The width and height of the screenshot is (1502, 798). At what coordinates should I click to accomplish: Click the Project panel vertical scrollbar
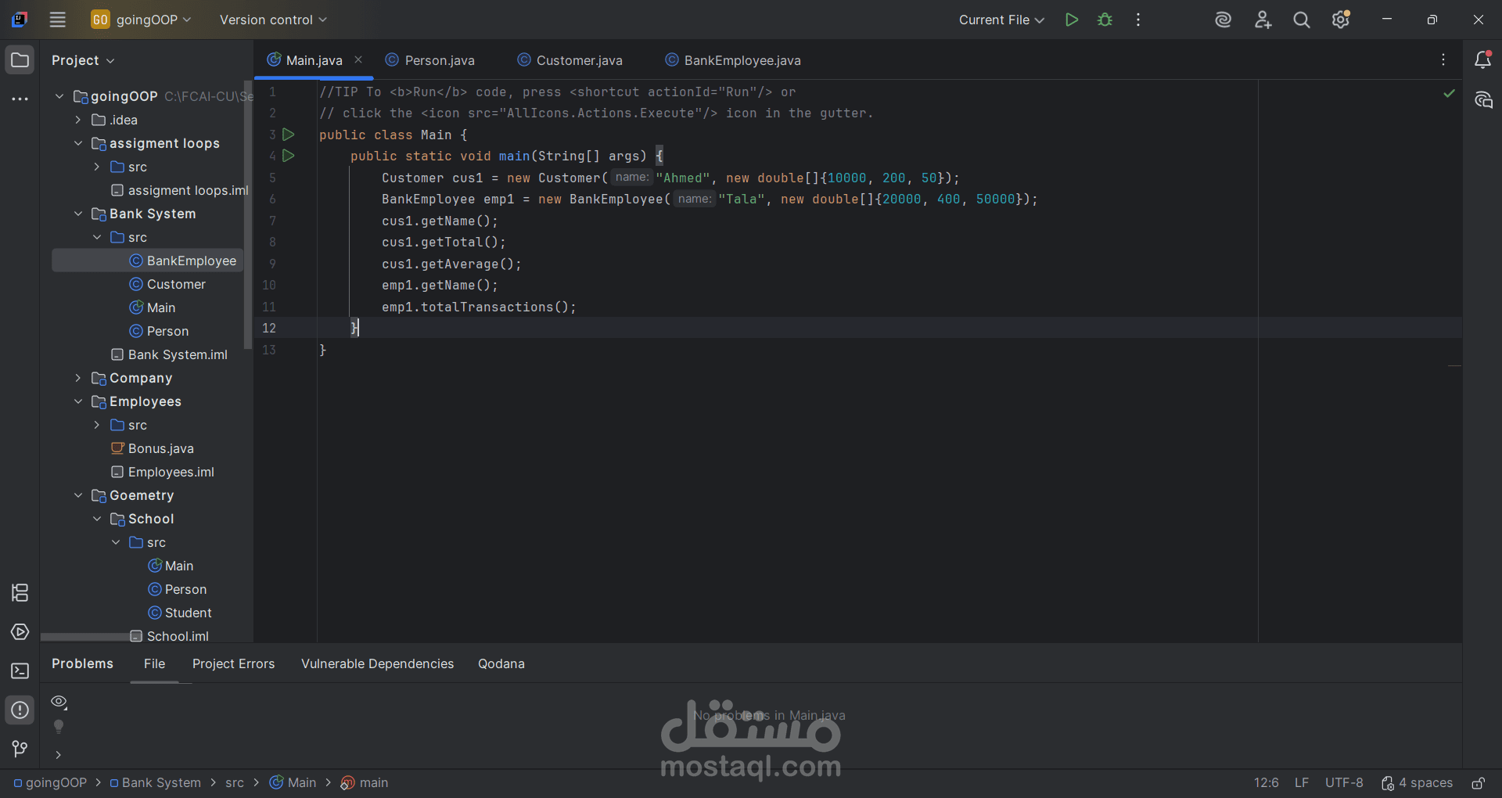coord(248,215)
